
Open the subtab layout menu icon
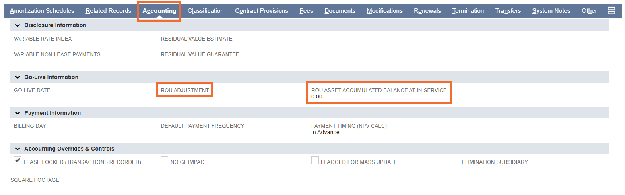pos(611,10)
